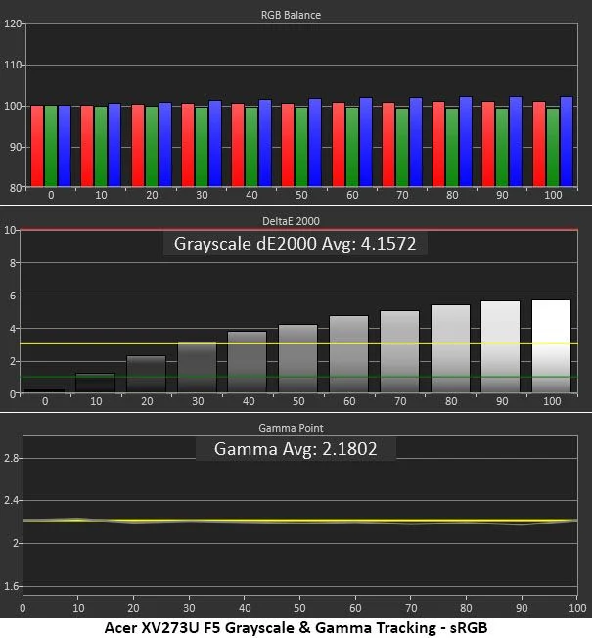Click the green bar at 0 in RGB Balance
The image size is (592, 638).
[51, 146]
